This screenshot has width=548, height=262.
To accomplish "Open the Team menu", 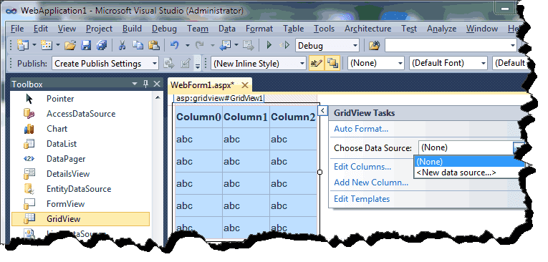I will [198, 29].
